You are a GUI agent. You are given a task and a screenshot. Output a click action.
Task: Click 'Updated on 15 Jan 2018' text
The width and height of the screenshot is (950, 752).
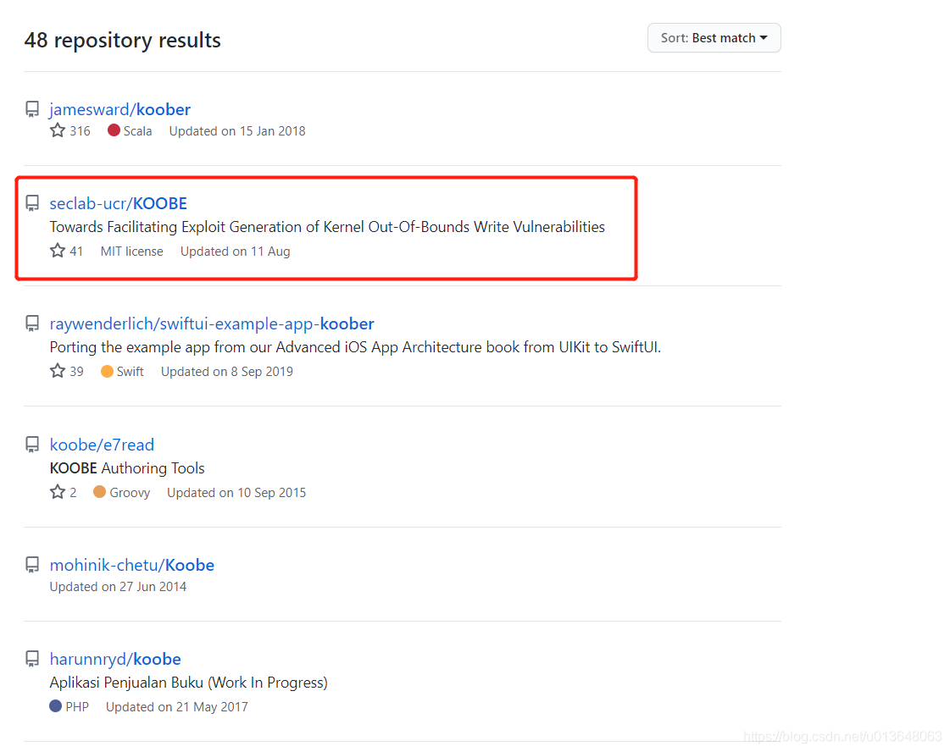[x=237, y=130]
